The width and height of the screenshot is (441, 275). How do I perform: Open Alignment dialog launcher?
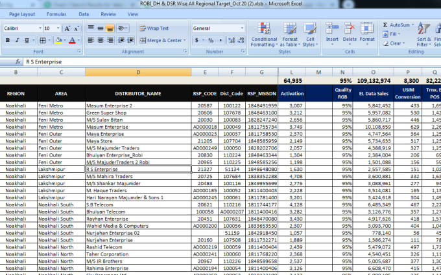185,51
